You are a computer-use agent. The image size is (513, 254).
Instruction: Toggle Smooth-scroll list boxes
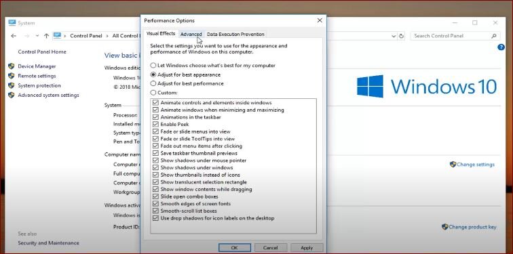[155, 211]
